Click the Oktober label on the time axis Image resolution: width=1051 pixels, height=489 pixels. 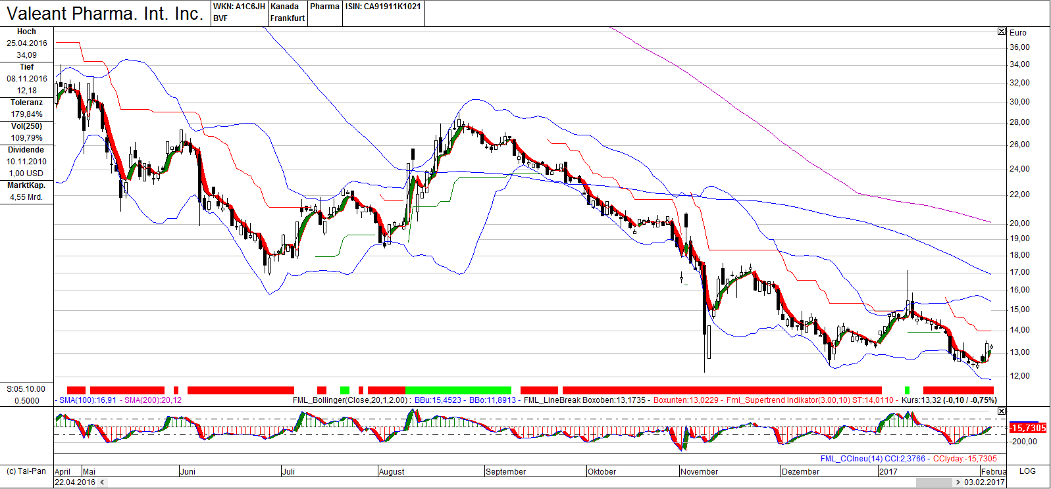coord(602,472)
